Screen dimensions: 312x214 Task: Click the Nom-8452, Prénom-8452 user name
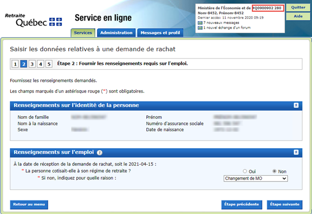[x=220, y=13]
